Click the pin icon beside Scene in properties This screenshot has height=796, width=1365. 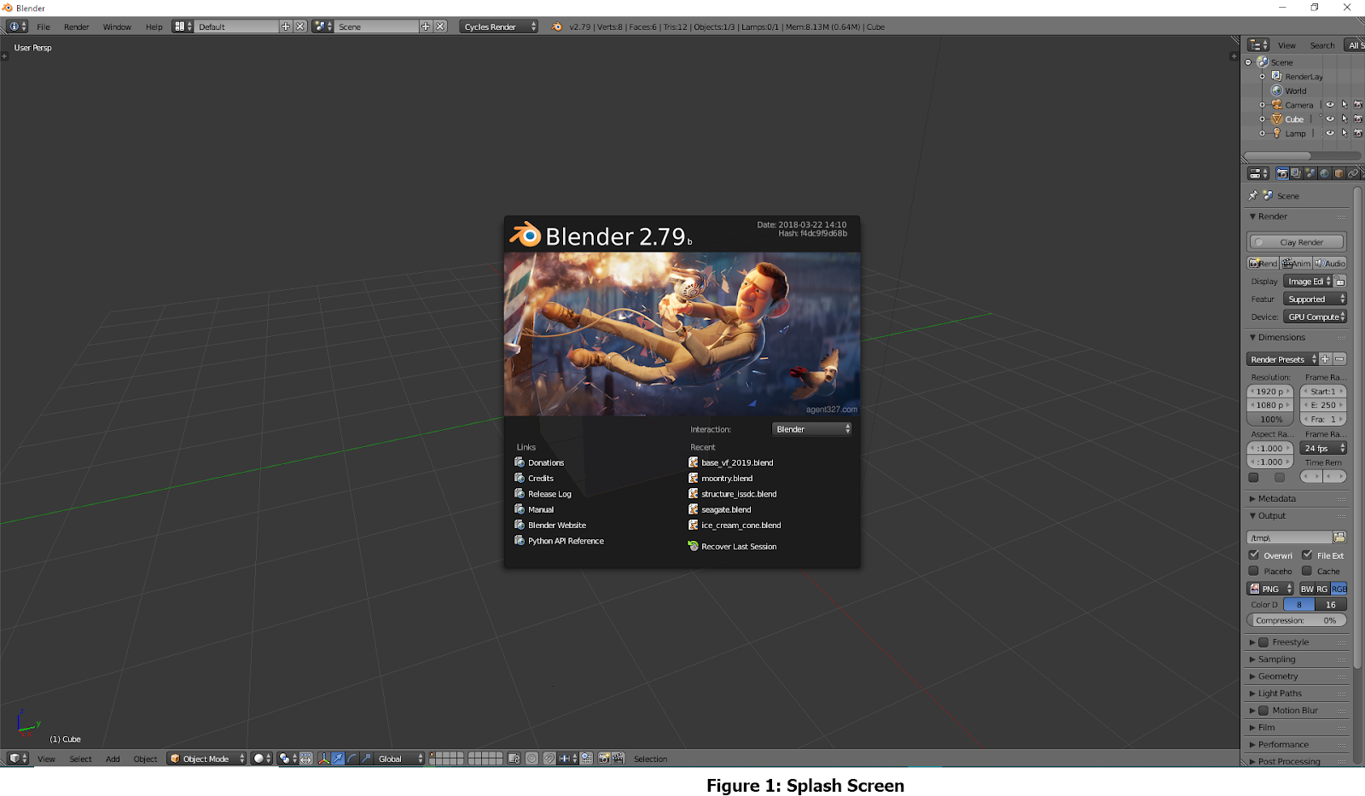coord(1253,195)
